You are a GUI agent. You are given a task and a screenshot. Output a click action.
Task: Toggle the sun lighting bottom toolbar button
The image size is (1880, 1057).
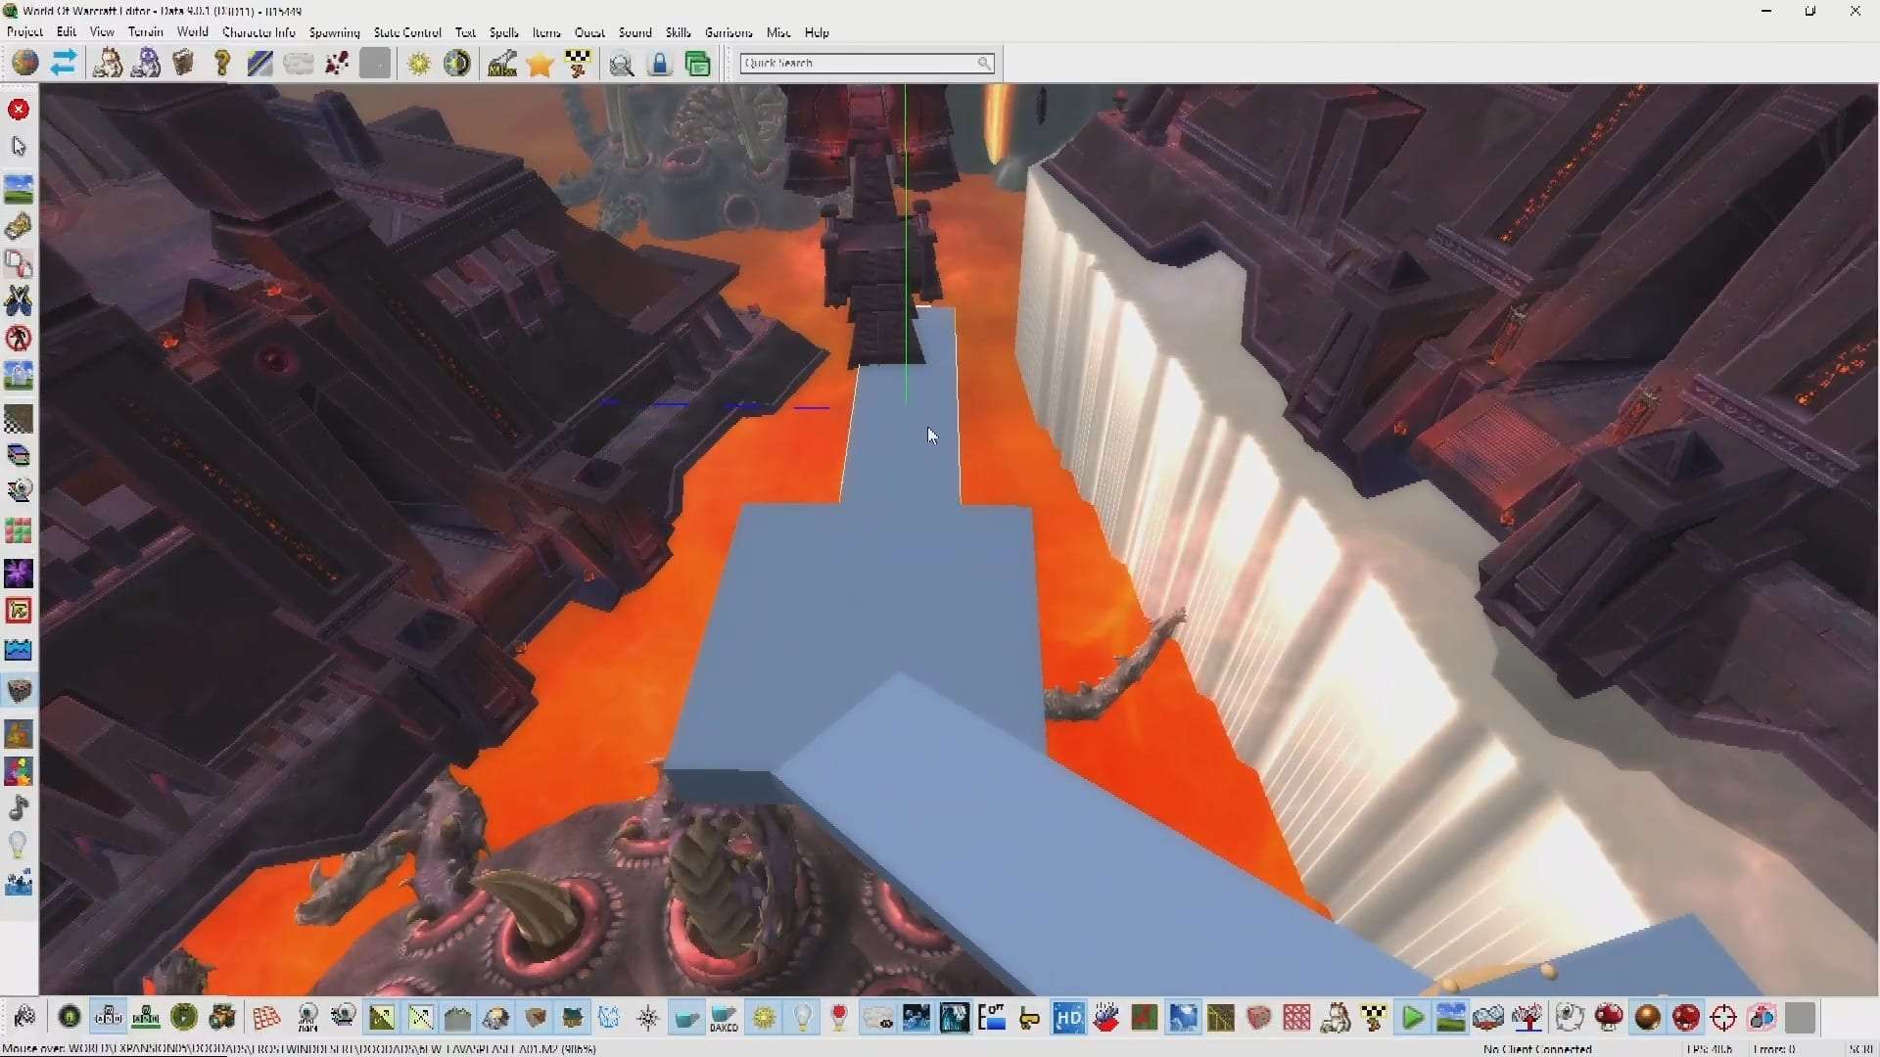tap(764, 1018)
